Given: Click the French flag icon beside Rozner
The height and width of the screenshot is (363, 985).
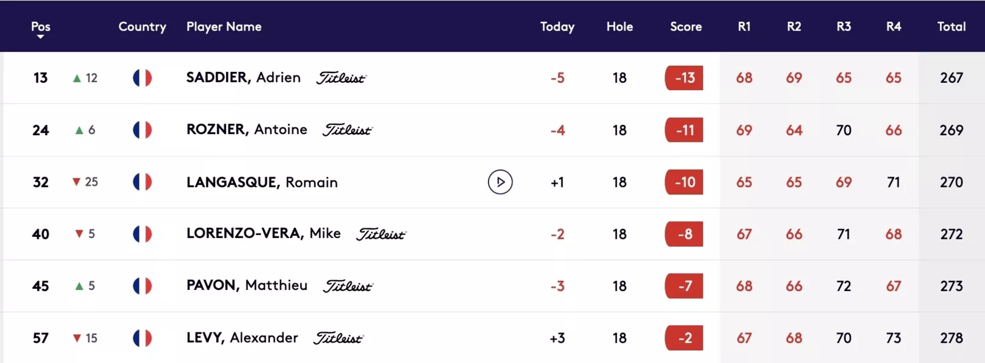Looking at the screenshot, I should pos(143,130).
